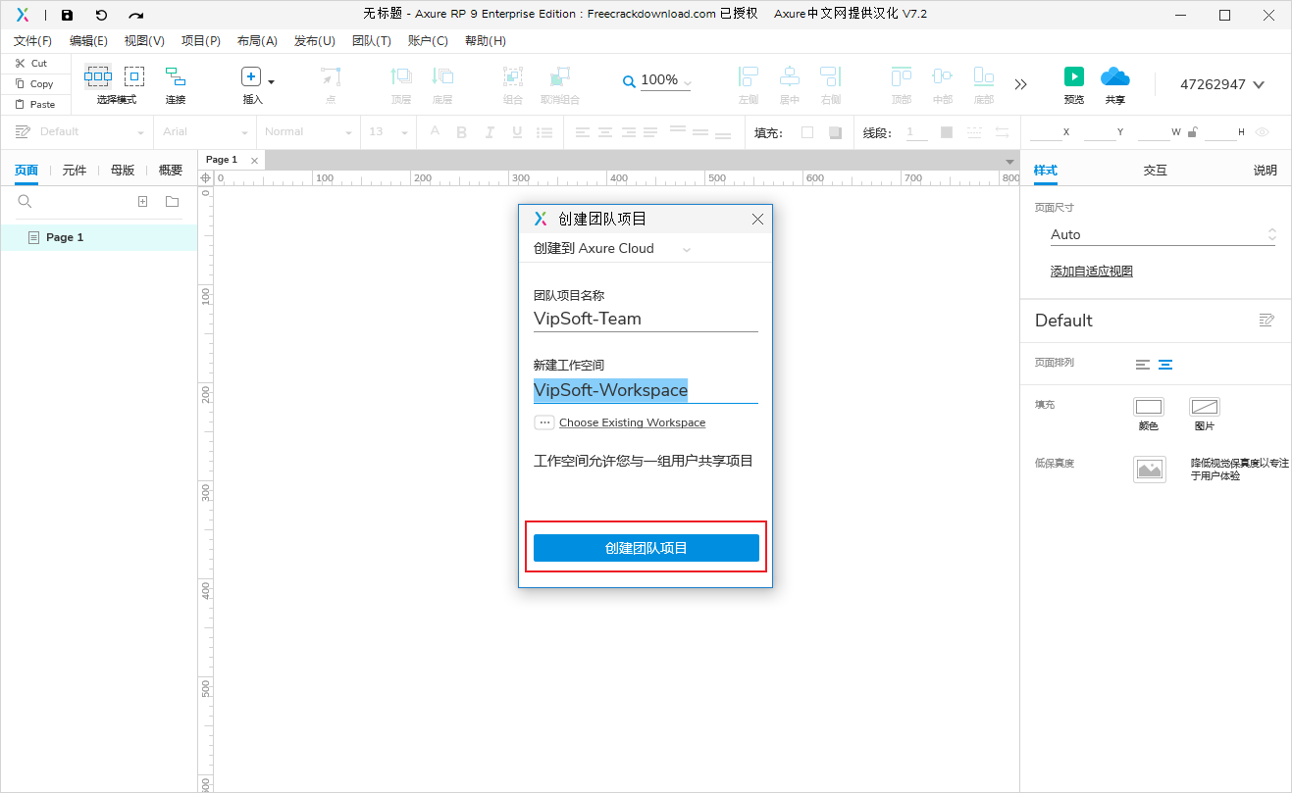This screenshot has width=1292, height=793.
Task: Click the 共享 cloud share icon
Action: pyautogui.click(x=1115, y=76)
